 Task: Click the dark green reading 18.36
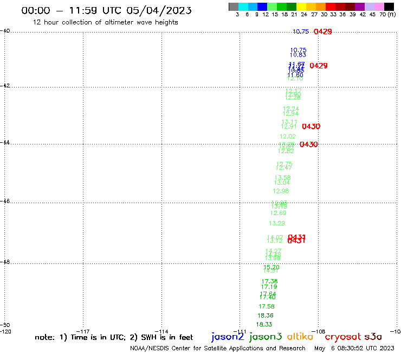266,316
